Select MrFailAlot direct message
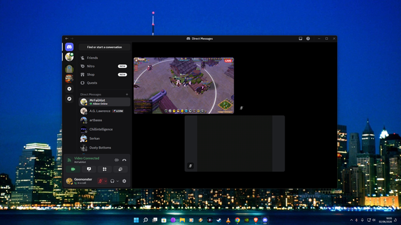This screenshot has height=225, width=401. point(105,102)
